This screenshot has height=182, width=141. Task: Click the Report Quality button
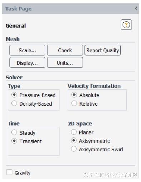pos(103,50)
